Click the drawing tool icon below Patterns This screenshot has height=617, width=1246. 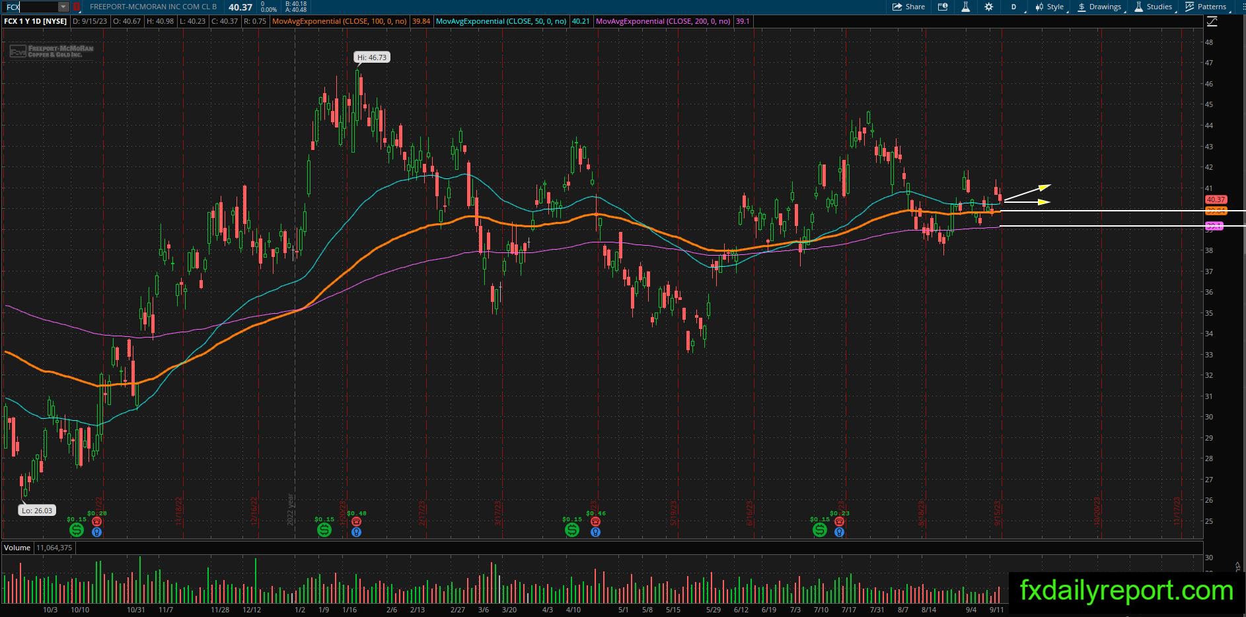1212,22
